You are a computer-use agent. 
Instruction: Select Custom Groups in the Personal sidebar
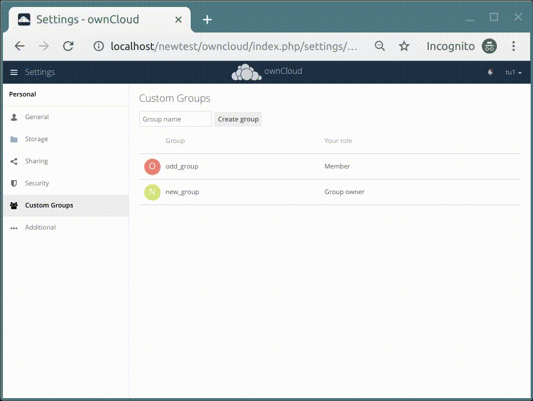pyautogui.click(x=49, y=205)
